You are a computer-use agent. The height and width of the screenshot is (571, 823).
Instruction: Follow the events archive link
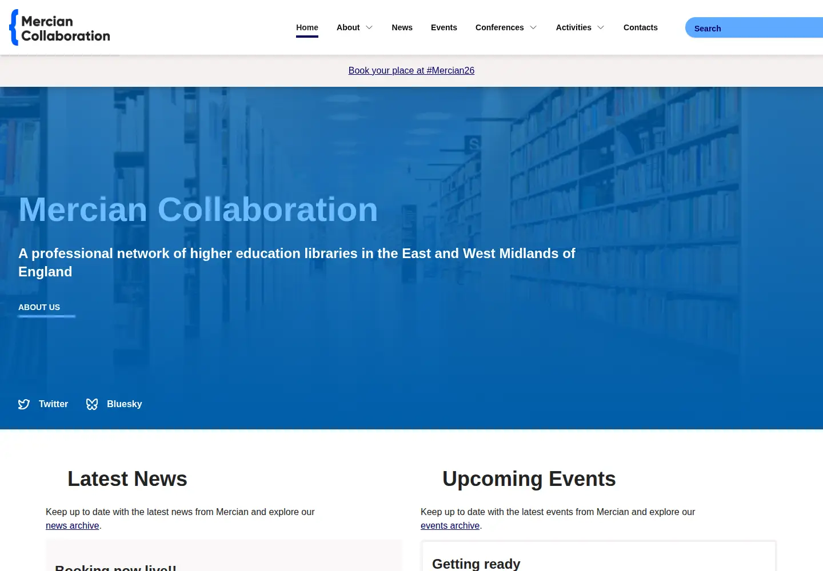[x=450, y=525]
